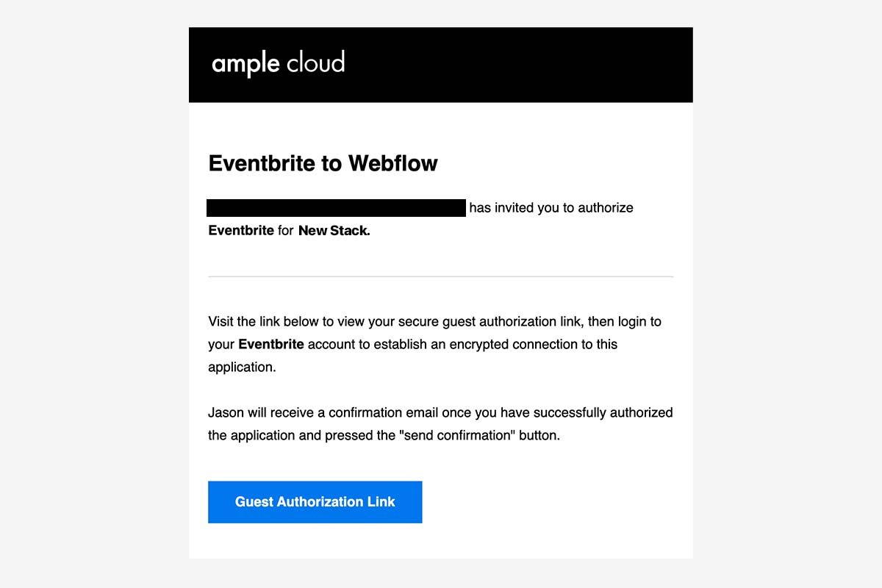Click 'has invited you to authorize' text
This screenshot has height=588, width=882.
551,208
